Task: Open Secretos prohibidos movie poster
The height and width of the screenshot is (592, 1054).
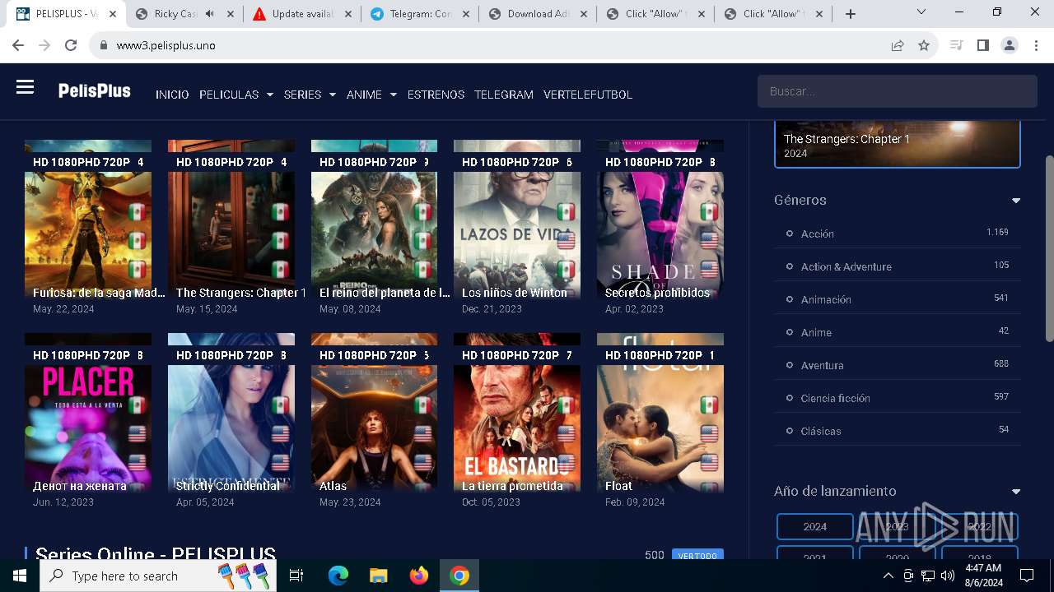Action: coord(660,220)
